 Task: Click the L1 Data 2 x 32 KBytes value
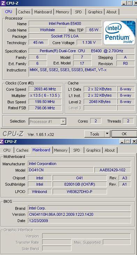pyautogui.click(x=100, y=89)
